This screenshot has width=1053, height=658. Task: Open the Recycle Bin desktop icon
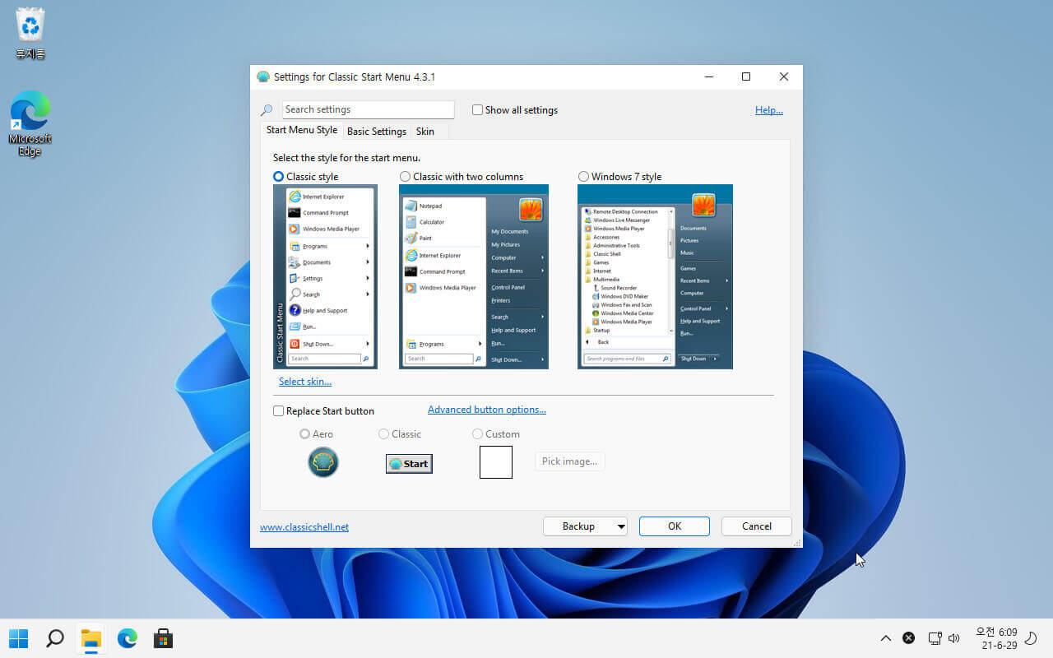click(x=30, y=33)
